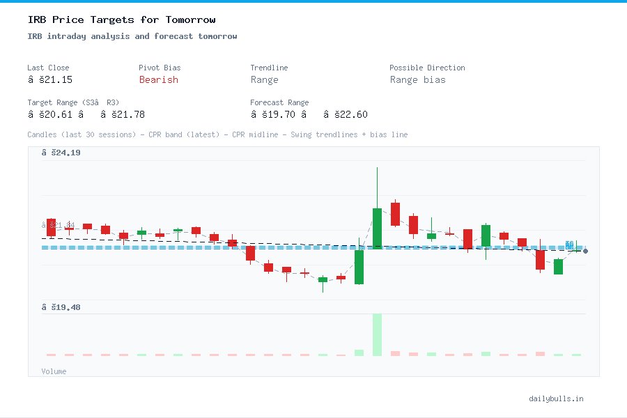
Task: Select the last close value 21.15
Action: tap(50, 79)
